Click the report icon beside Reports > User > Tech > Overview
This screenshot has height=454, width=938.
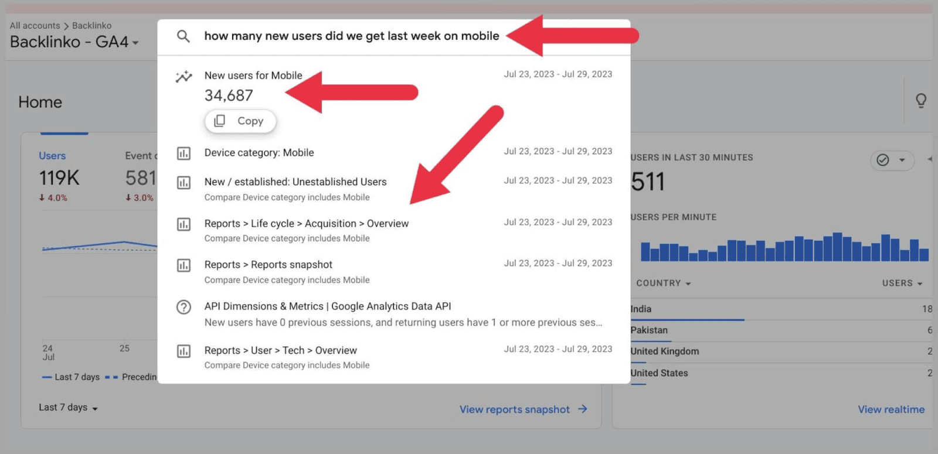click(183, 350)
